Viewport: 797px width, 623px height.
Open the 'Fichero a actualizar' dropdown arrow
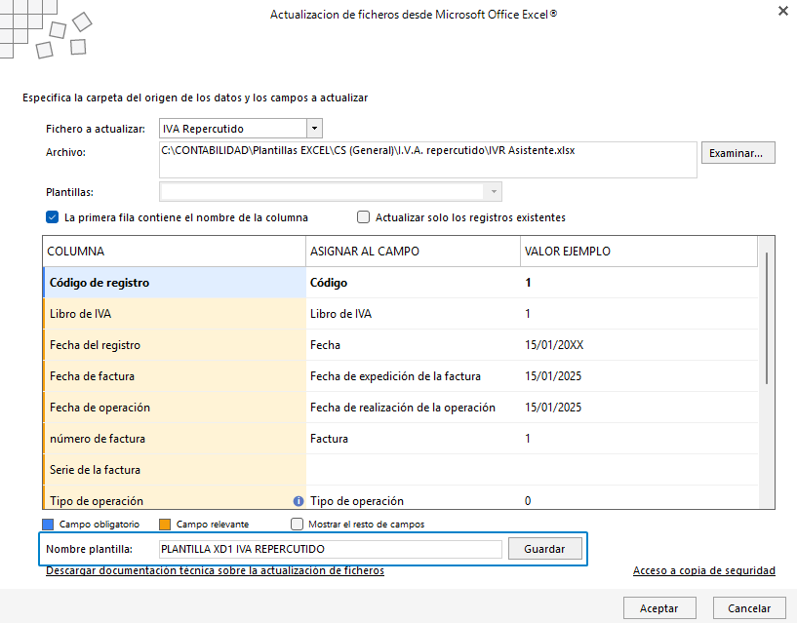315,129
